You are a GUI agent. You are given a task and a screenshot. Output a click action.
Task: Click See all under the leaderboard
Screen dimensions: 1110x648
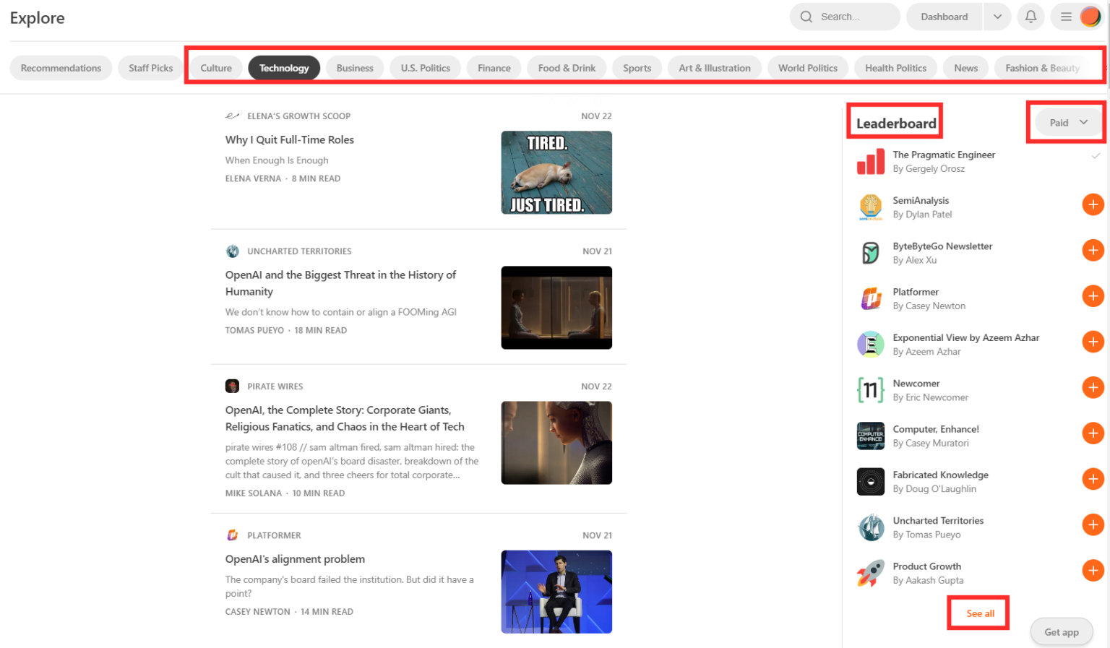(x=980, y=613)
